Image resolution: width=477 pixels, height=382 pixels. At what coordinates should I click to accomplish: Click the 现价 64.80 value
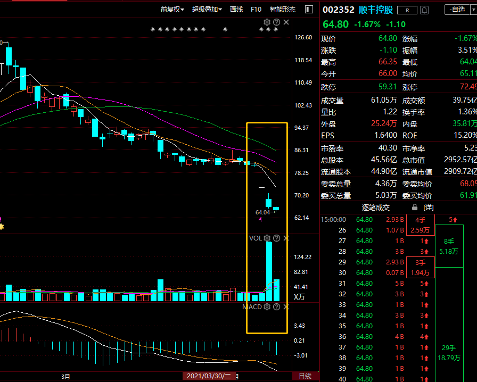click(x=388, y=38)
